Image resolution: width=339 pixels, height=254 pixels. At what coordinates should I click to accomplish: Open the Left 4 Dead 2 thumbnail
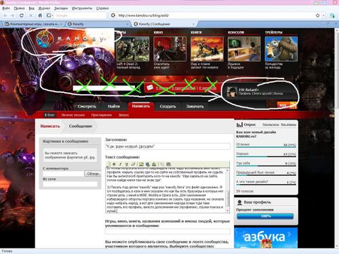pos(133,49)
